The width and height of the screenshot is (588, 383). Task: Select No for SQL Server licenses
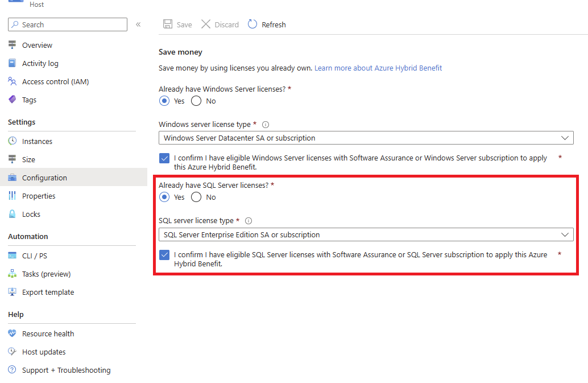(x=196, y=197)
